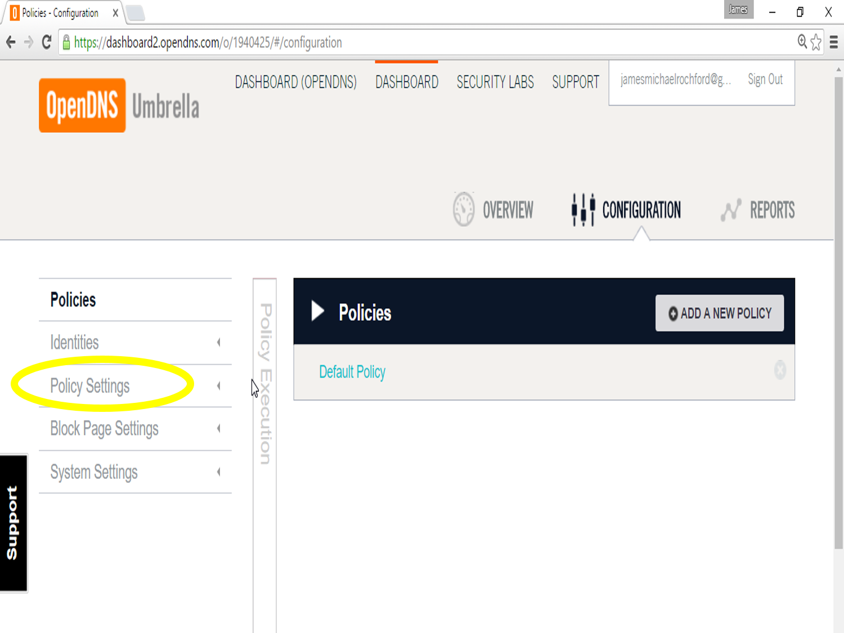The image size is (844, 633).
Task: Click the ADD A NEW POLICY button
Action: click(720, 313)
